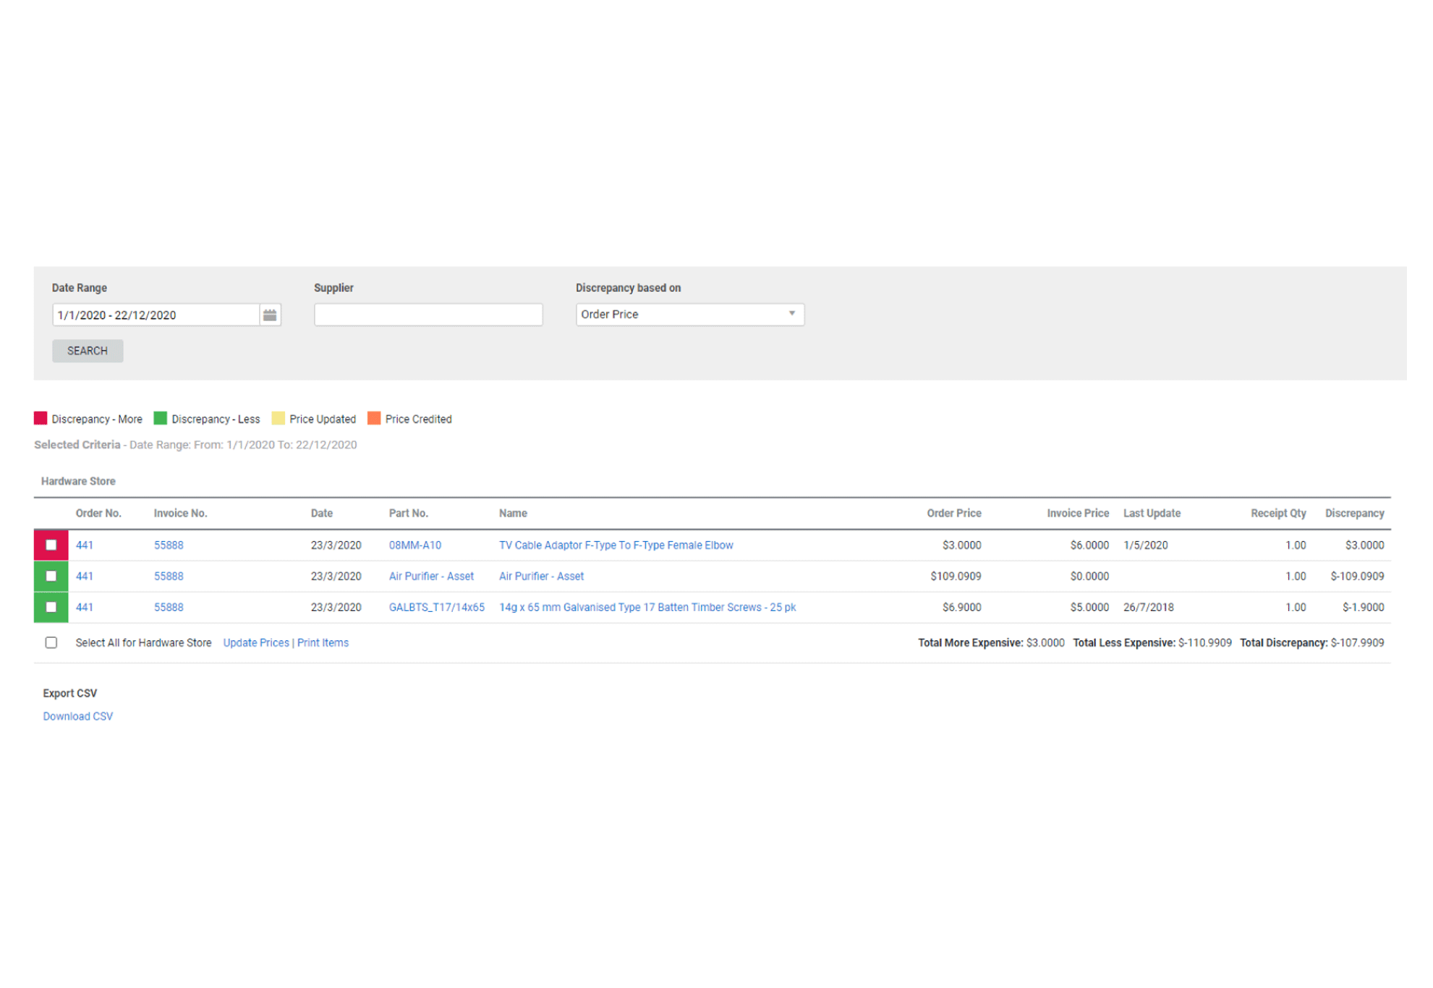This screenshot has width=1433, height=988.
Task: Click the SEARCH button
Action: tap(88, 351)
